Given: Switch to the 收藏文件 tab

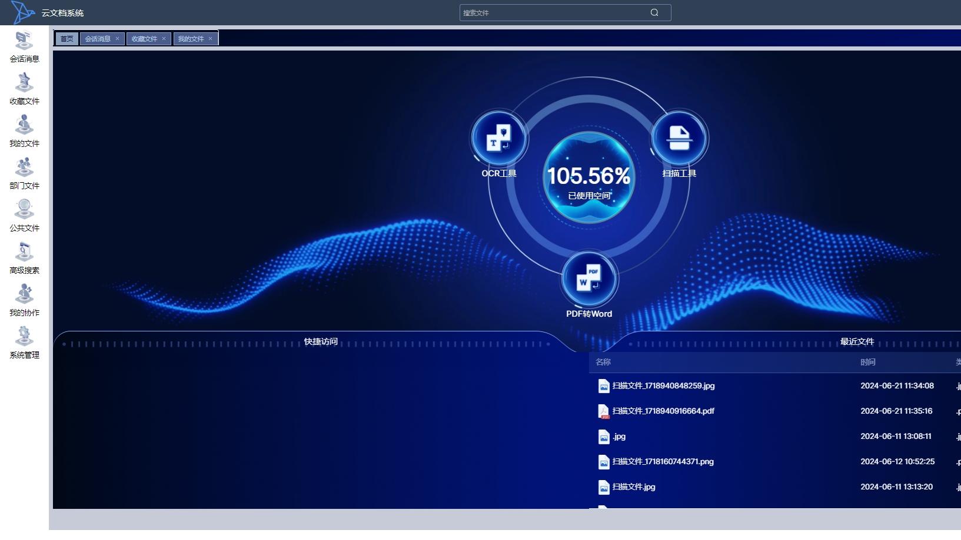Looking at the screenshot, I should [x=144, y=39].
